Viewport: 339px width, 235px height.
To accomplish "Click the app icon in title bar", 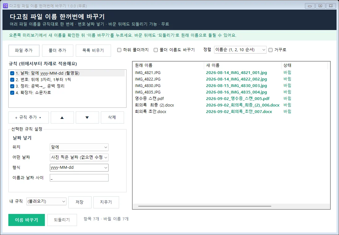I will [5, 6].
